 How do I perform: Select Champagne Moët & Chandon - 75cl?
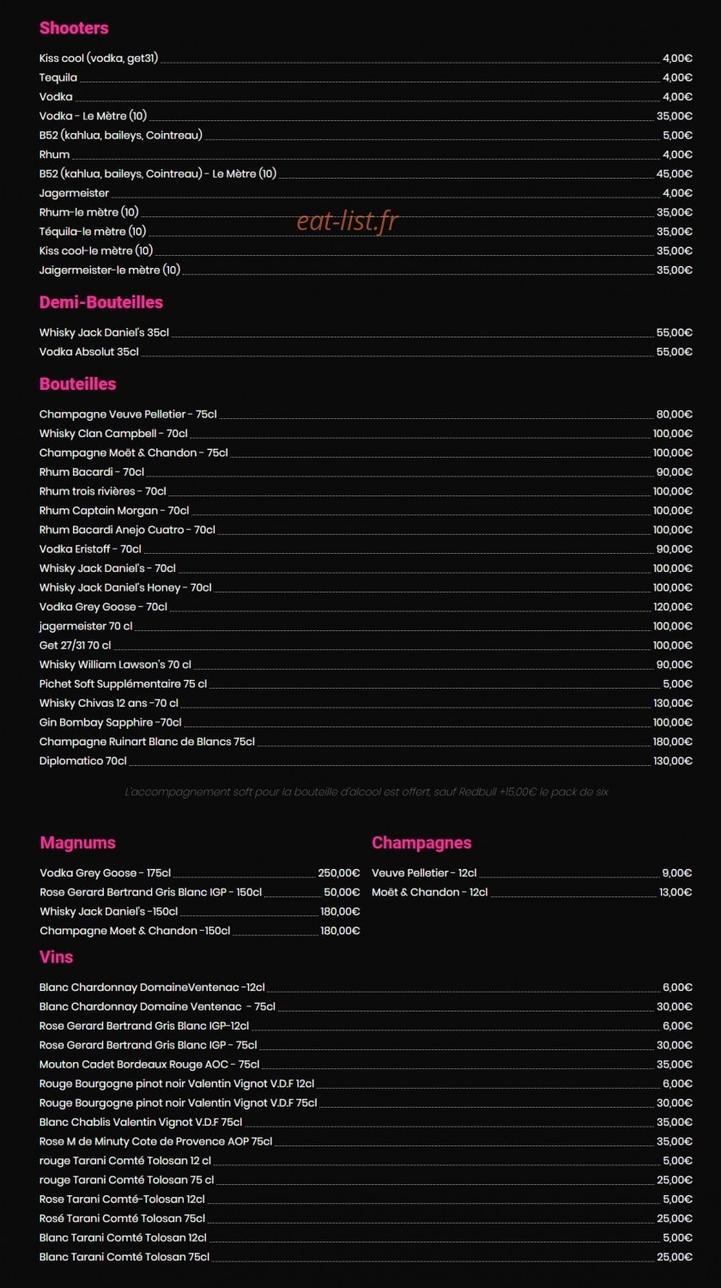pos(366,453)
